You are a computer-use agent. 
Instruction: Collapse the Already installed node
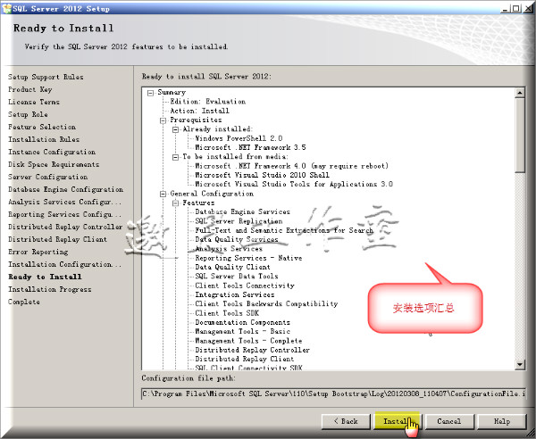coord(176,129)
